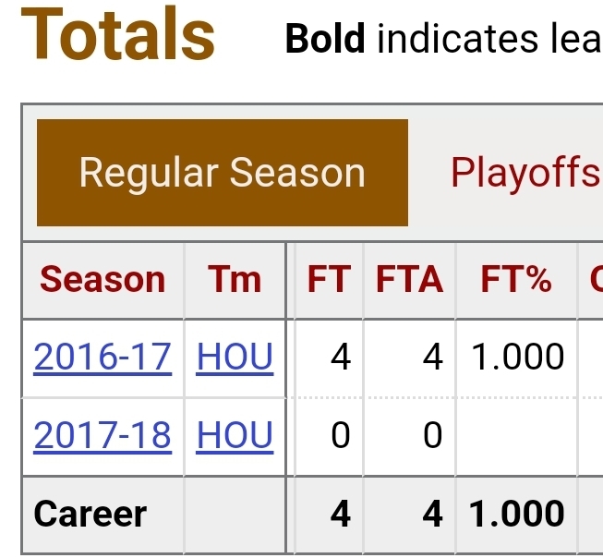The height and width of the screenshot is (558, 603).
Task: Click the HOU team link for 2017-18
Action: 235,435
